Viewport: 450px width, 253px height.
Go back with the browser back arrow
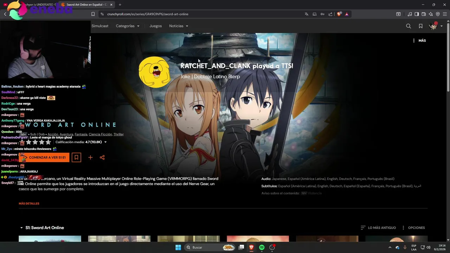[5, 14]
